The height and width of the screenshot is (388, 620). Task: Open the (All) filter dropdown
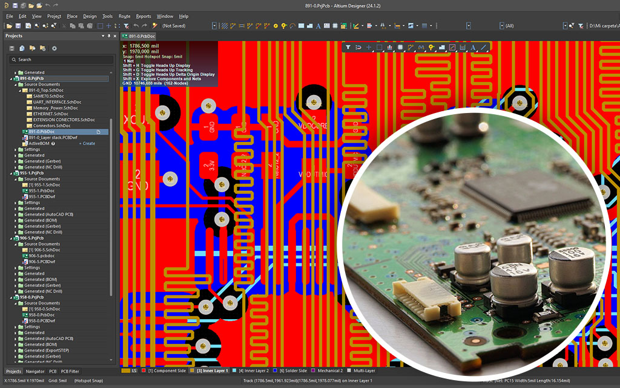[503, 26]
